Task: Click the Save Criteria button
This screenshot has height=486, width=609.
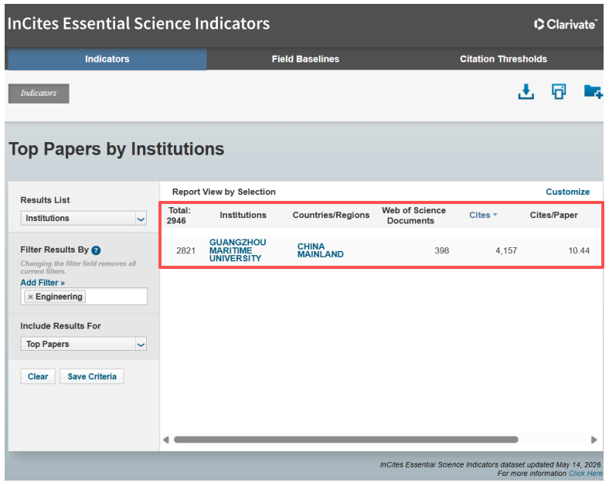Action: pyautogui.click(x=92, y=376)
